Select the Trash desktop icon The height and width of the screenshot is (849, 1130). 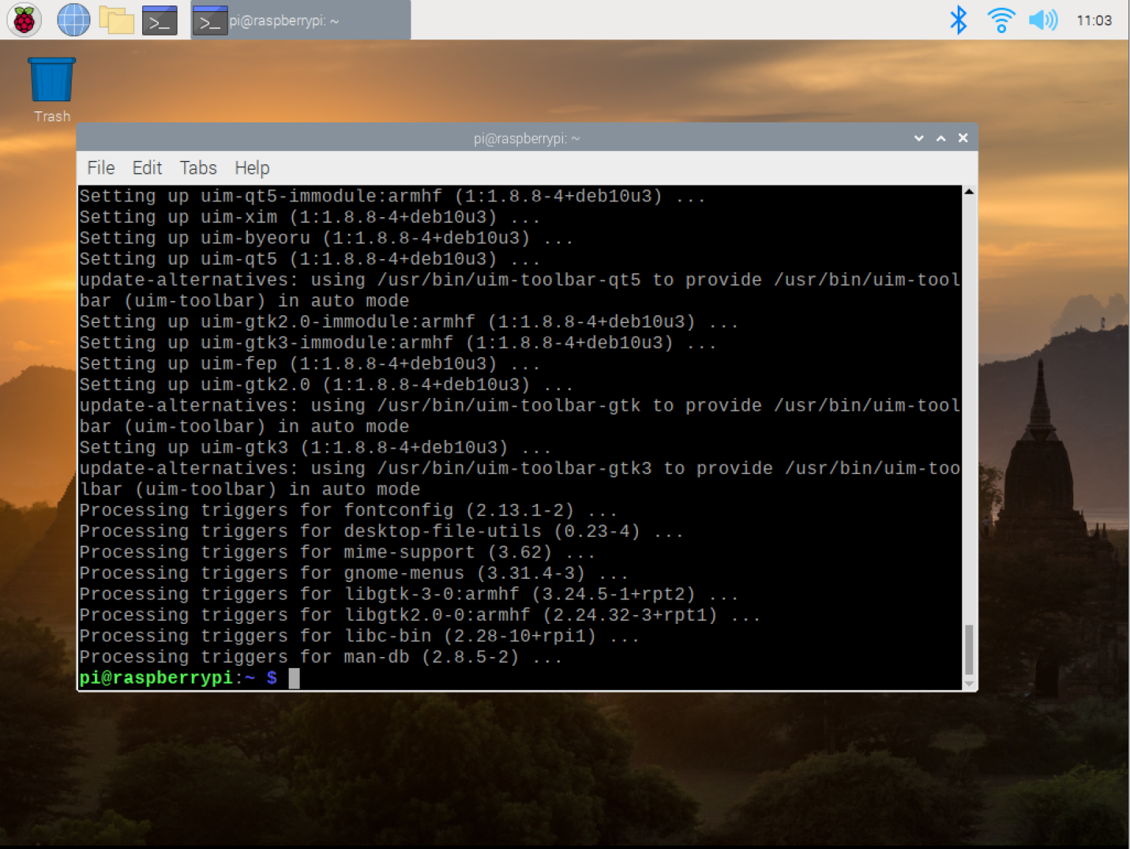(52, 89)
